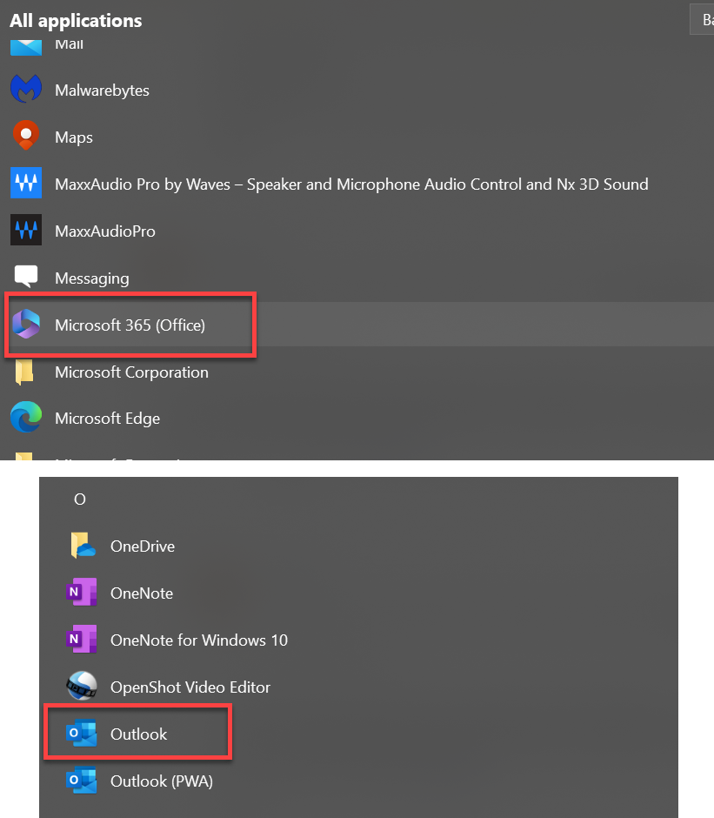Select the Outlook (PWA) entry text

162,781
